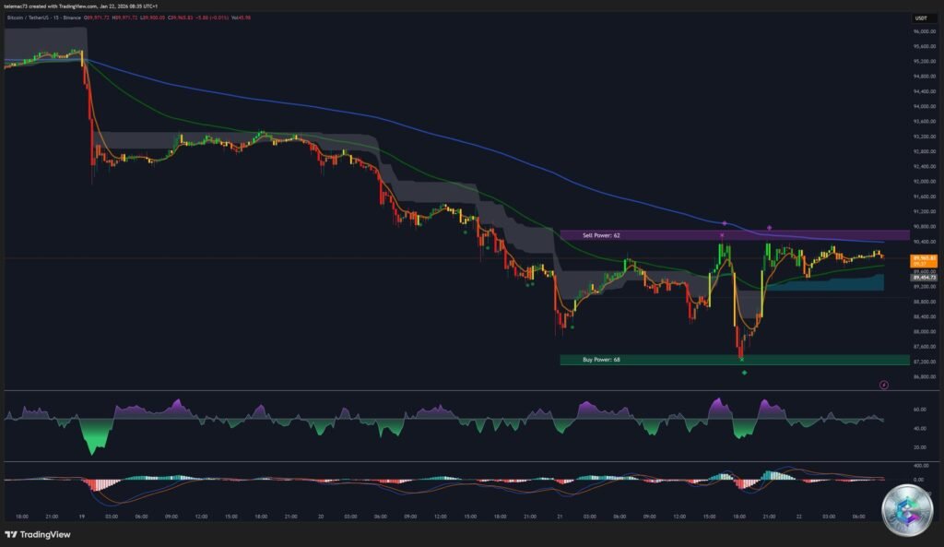944x547 pixels.
Task: Click the orange current price label 89,965.83
Action: pos(922,258)
